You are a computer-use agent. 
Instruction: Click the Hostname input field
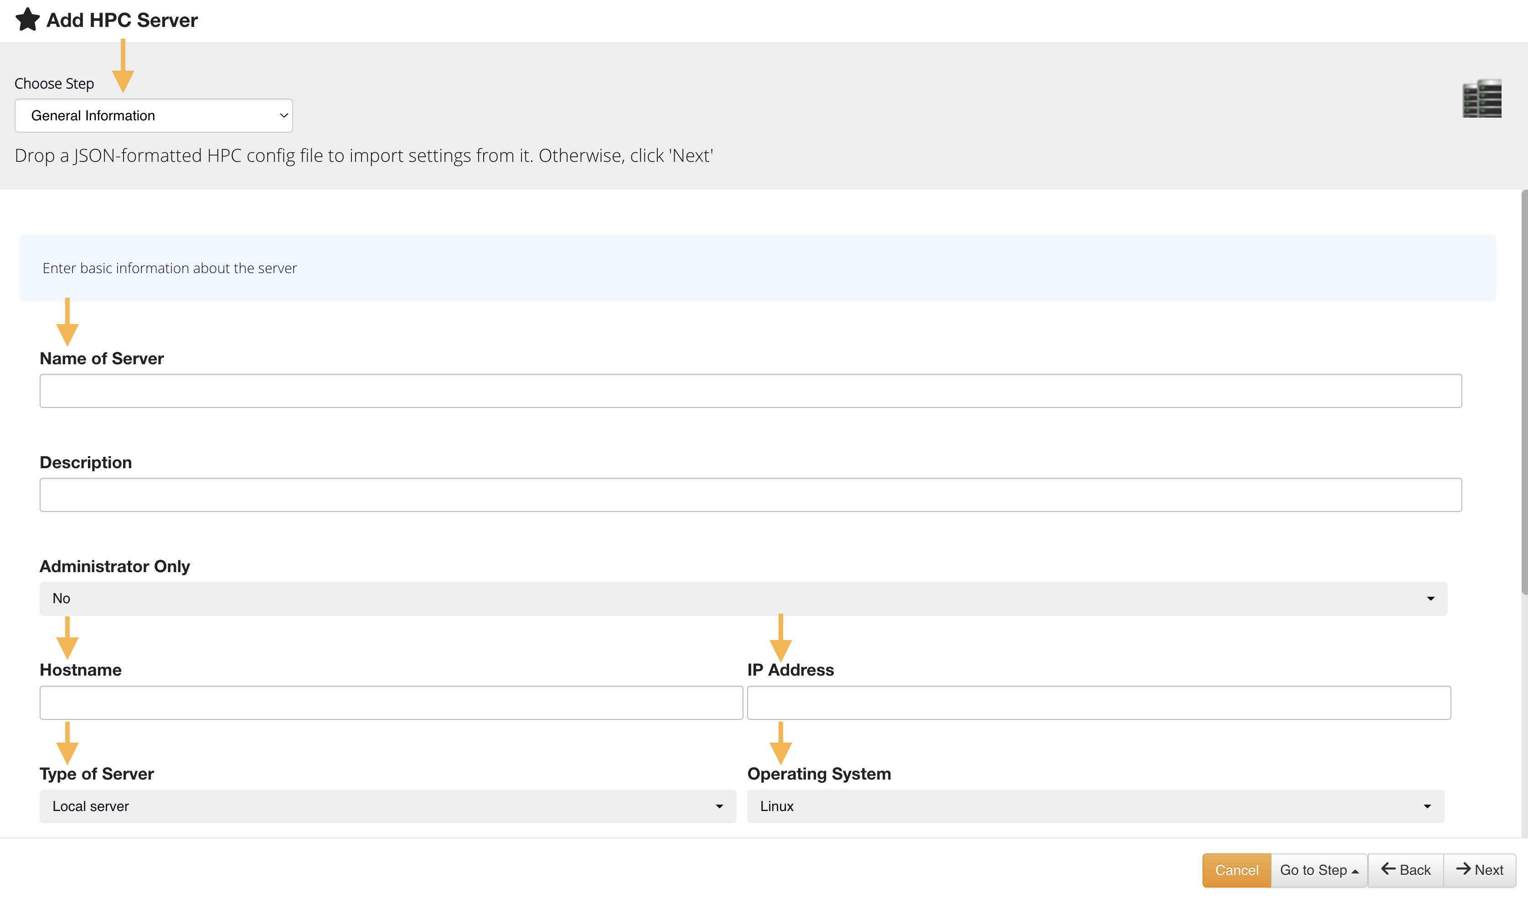pyautogui.click(x=391, y=703)
